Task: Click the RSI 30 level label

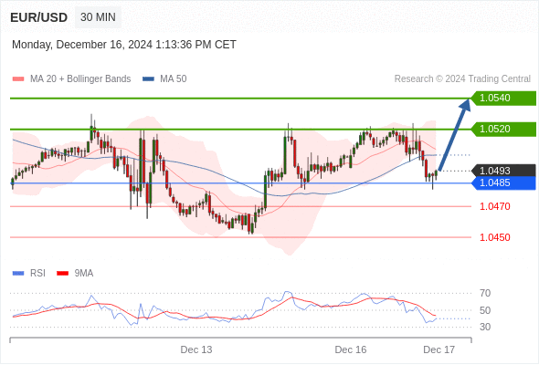Action: pos(485,327)
